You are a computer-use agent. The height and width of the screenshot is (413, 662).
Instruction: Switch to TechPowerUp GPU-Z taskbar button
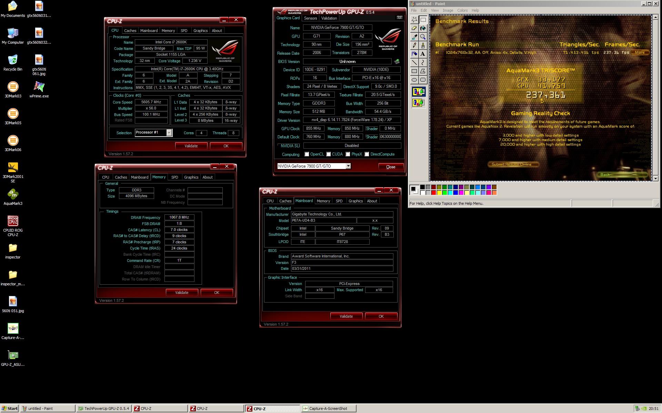pyautogui.click(x=103, y=409)
